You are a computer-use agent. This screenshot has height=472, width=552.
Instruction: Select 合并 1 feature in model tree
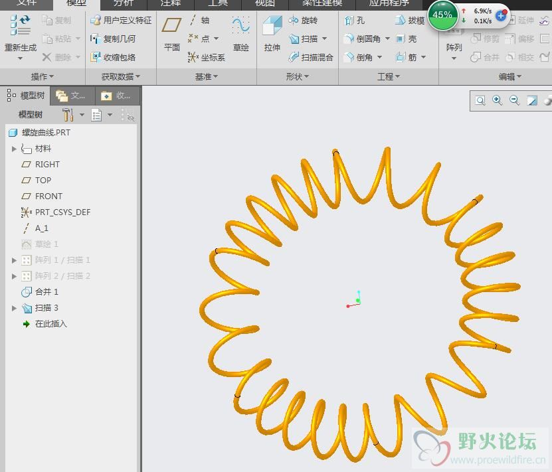(40, 292)
